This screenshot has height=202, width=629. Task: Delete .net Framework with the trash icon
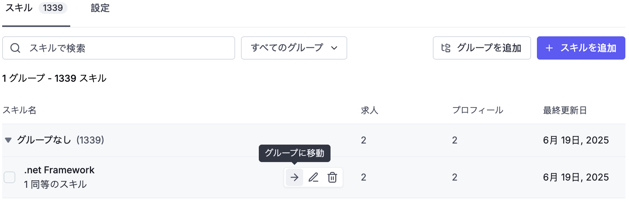point(332,177)
